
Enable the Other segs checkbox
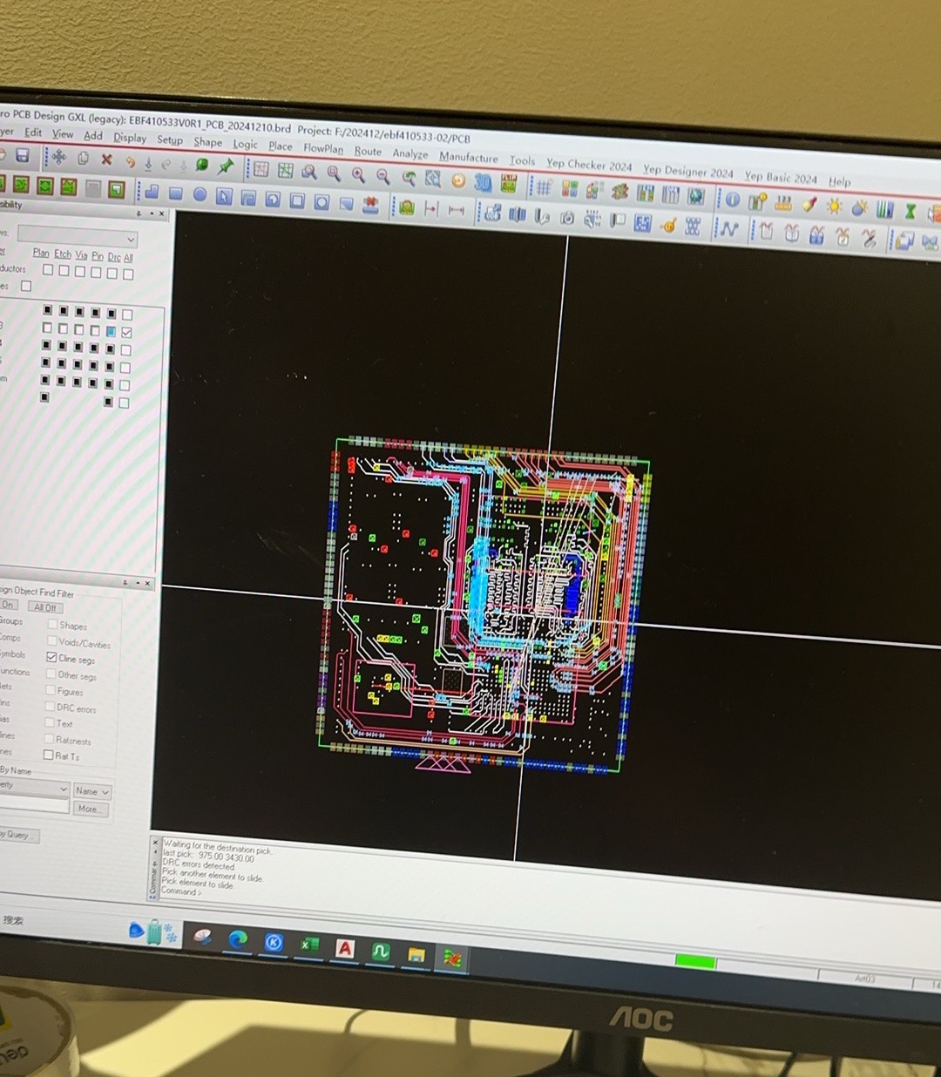[51, 674]
